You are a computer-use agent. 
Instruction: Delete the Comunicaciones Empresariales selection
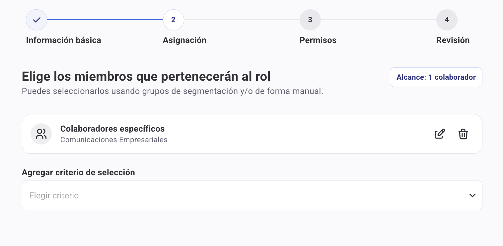coord(463,134)
